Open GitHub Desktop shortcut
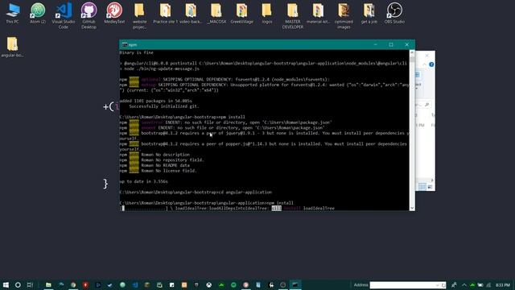The image size is (515, 290). tap(89, 15)
